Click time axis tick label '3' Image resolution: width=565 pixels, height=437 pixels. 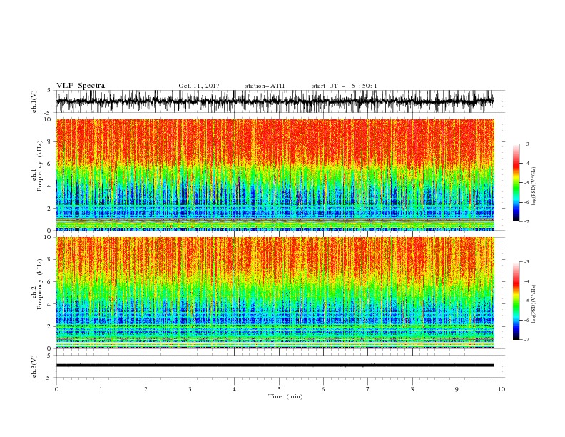pyautogui.click(x=190, y=389)
